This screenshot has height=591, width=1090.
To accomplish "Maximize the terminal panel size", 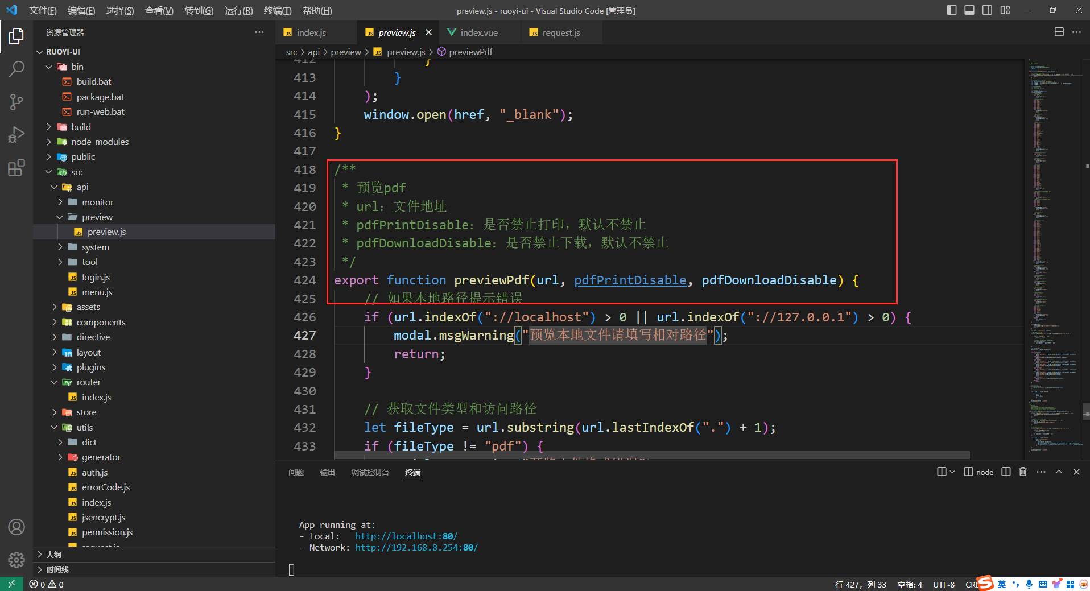I will tap(1059, 472).
